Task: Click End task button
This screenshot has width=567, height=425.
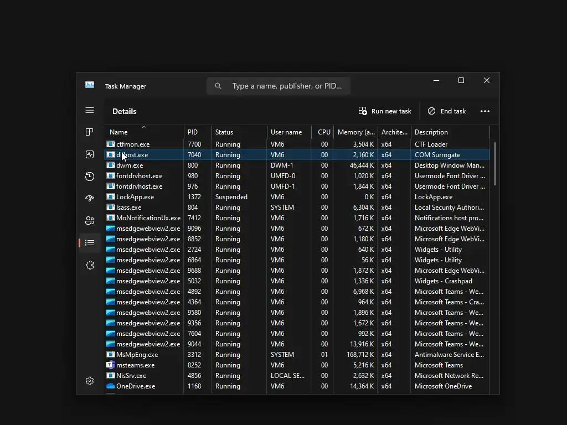Action: pos(447,111)
